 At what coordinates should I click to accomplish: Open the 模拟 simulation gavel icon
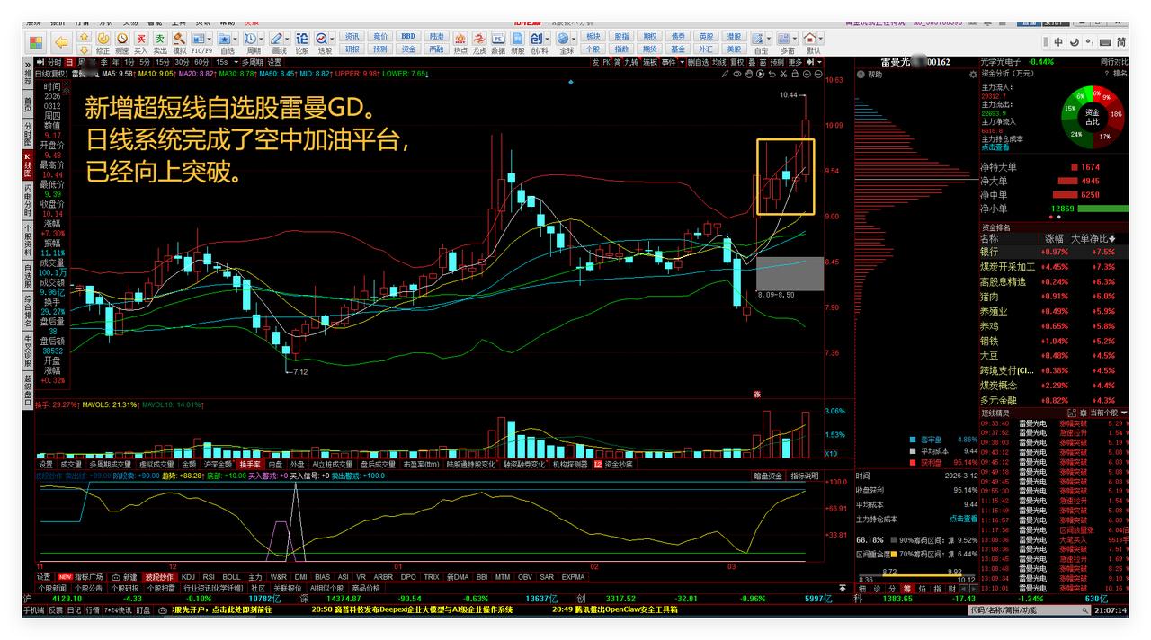179,40
